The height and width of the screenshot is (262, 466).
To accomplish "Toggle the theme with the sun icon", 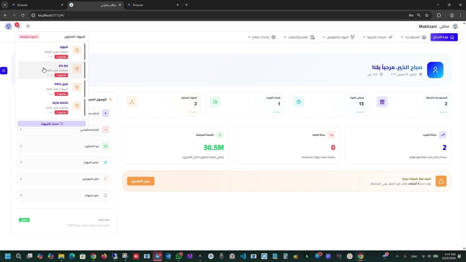I will tap(28, 26).
